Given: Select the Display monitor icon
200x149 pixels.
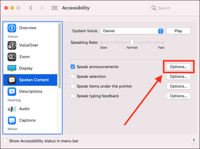Looking at the screenshot, I should point(12,68).
